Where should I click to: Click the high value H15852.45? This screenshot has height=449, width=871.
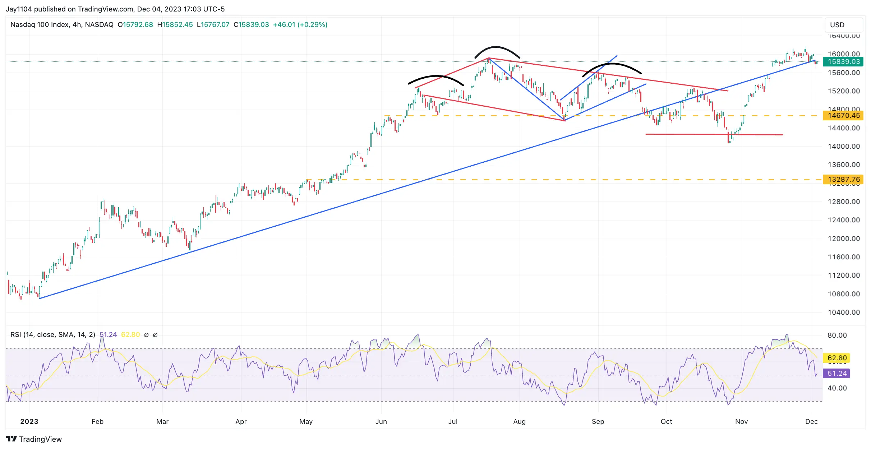tap(175, 24)
